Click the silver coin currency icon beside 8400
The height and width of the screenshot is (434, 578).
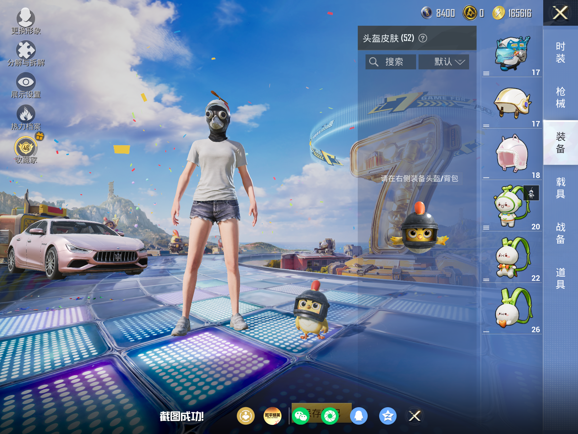pos(427,13)
